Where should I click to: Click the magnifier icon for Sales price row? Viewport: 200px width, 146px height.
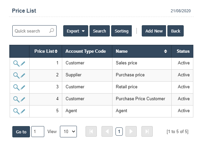tap(16, 63)
